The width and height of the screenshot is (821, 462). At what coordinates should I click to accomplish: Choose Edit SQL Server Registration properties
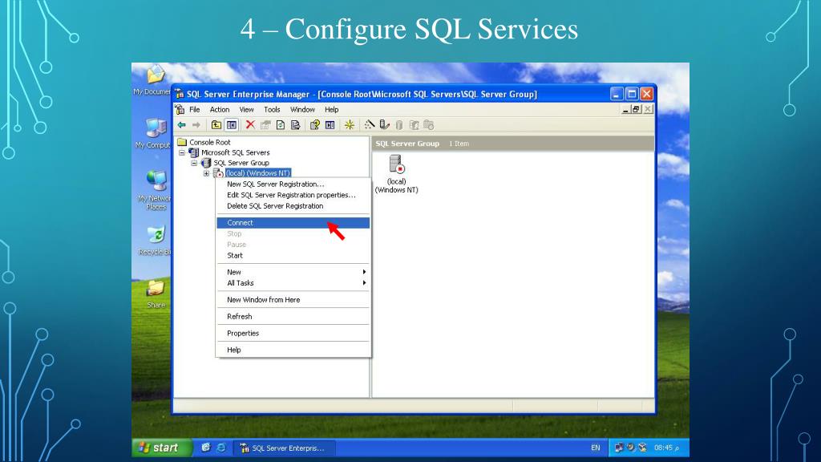293,195
